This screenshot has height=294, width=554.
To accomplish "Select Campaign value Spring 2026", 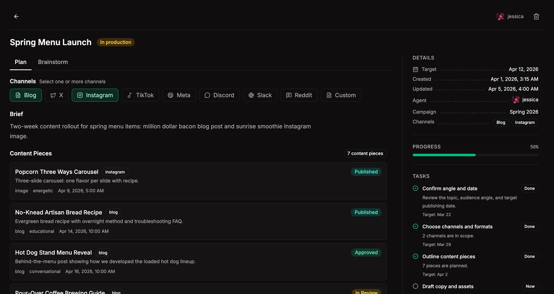I will click(x=524, y=112).
